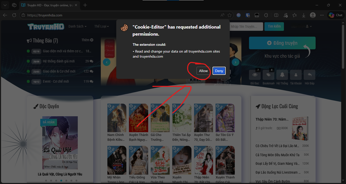Click Allow in the Cookie-Editor permission dialog
Image resolution: width=346 pixels, height=184 pixels.
(x=203, y=71)
